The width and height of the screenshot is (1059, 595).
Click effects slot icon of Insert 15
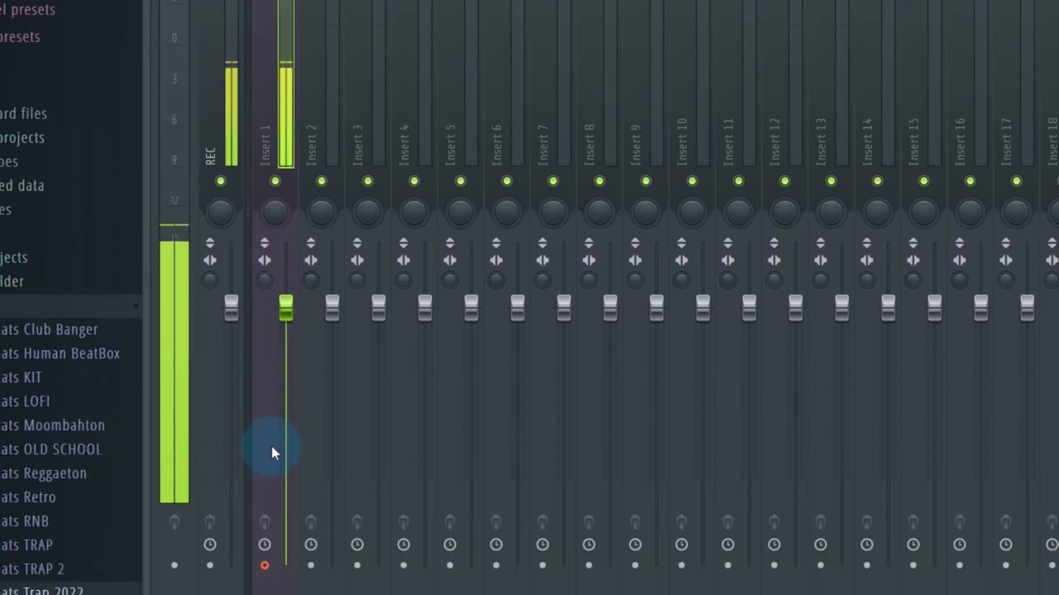[913, 521]
